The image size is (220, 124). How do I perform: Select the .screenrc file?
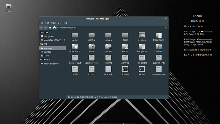pos(92,71)
